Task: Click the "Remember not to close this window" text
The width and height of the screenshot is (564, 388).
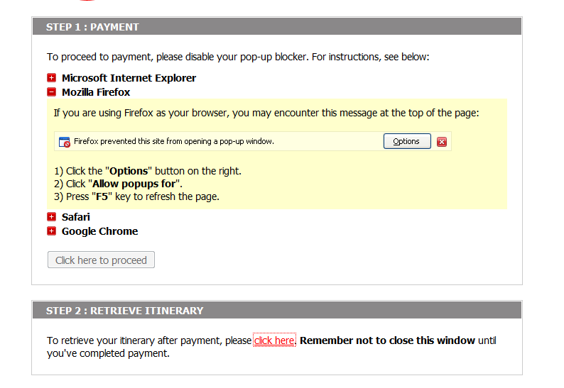Action: coord(387,340)
